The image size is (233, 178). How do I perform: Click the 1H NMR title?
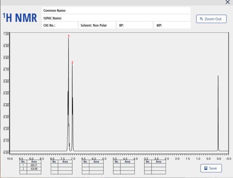pyautogui.click(x=20, y=18)
